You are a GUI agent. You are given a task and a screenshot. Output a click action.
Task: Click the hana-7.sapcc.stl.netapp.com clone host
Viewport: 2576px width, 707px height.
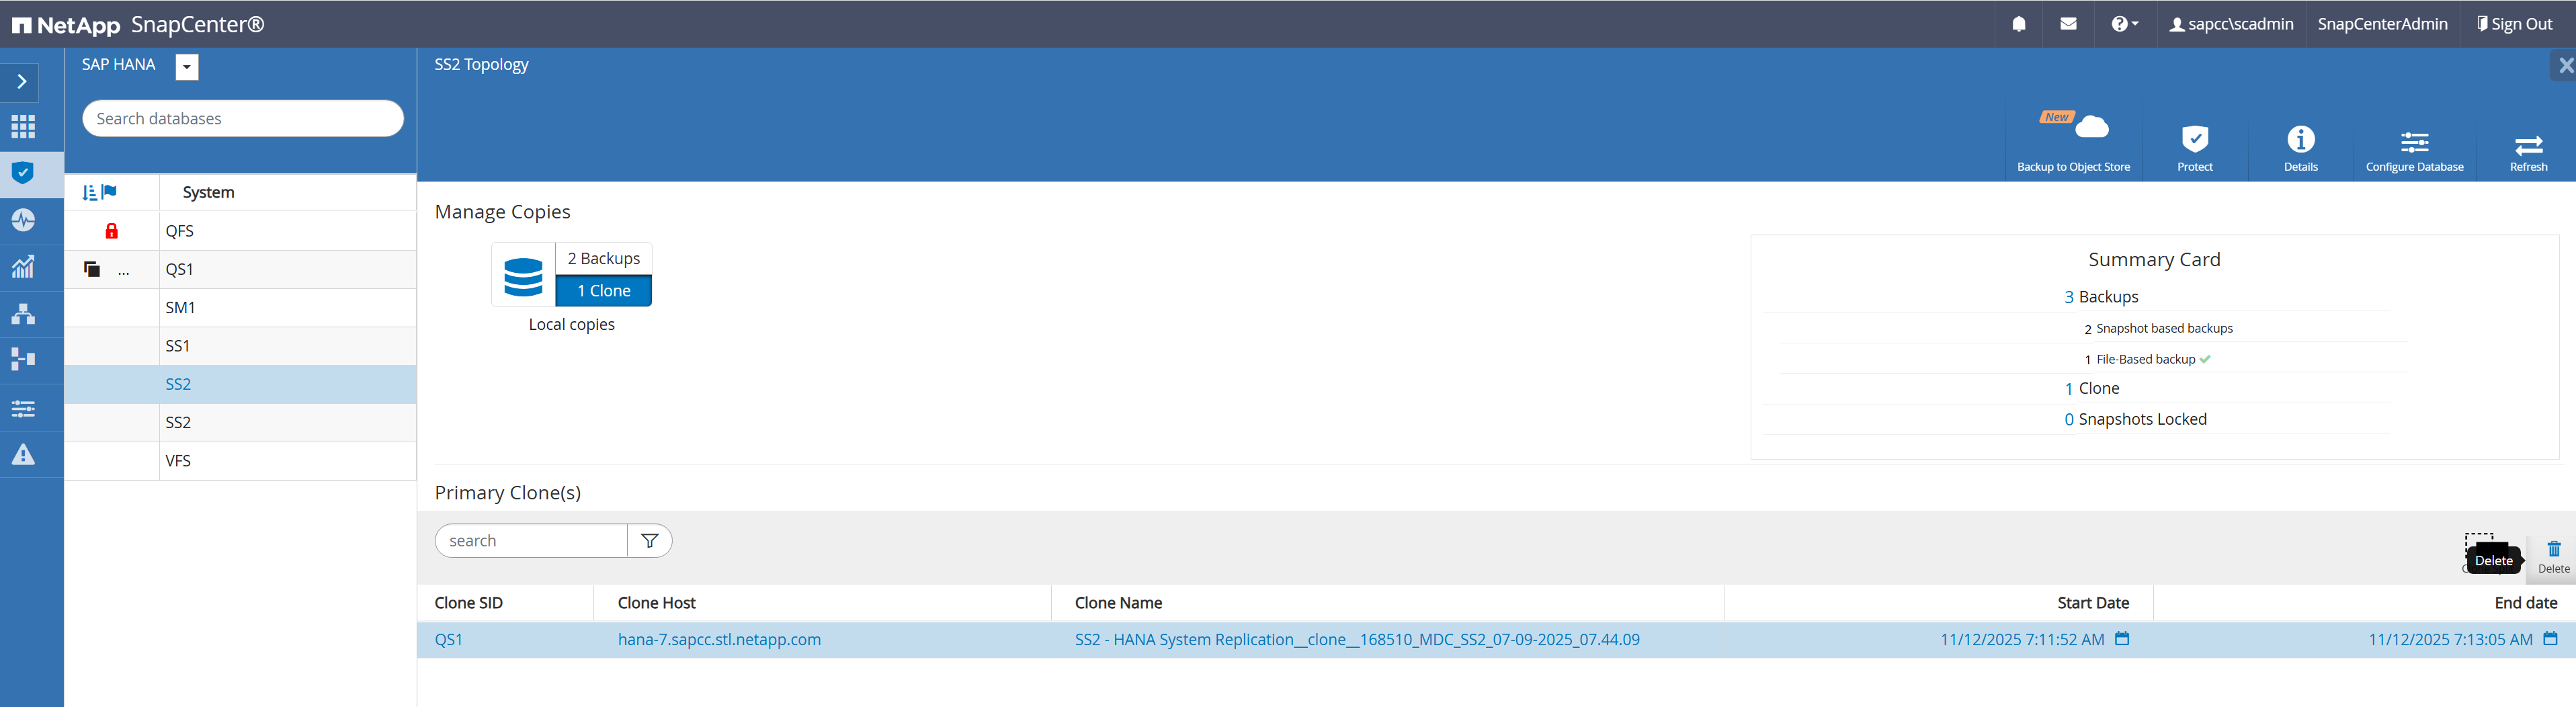click(x=719, y=640)
